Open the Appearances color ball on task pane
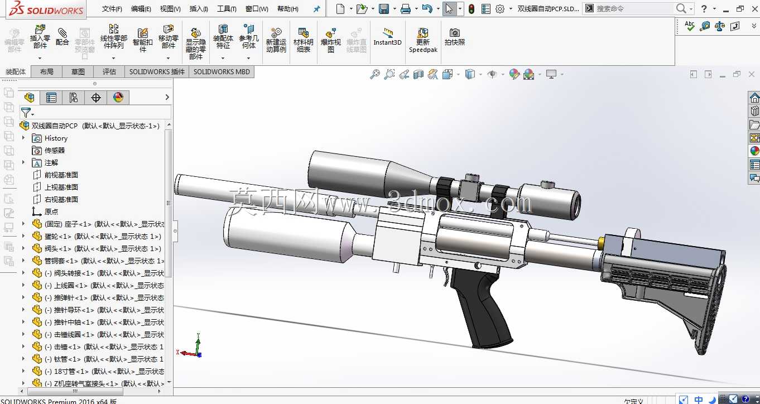This screenshot has height=404, width=760. click(x=754, y=151)
